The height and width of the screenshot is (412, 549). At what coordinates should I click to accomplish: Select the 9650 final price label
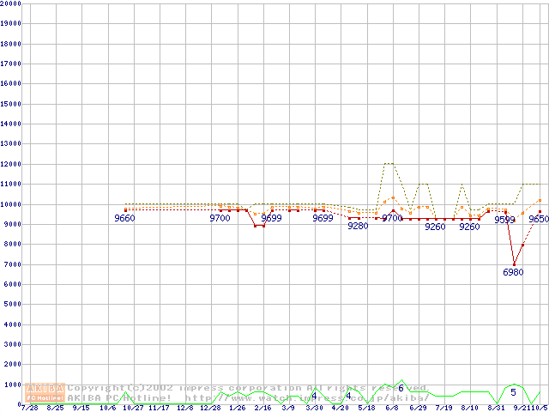(x=538, y=220)
